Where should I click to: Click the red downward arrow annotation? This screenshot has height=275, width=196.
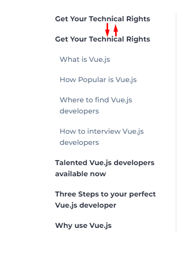[107, 30]
